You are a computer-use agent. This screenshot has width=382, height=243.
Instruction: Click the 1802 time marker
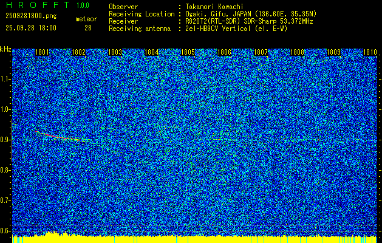[79, 52]
